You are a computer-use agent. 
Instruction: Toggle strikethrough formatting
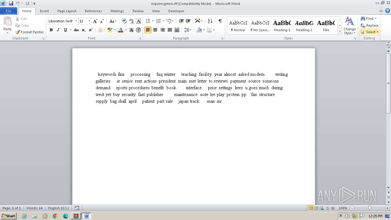76,30
